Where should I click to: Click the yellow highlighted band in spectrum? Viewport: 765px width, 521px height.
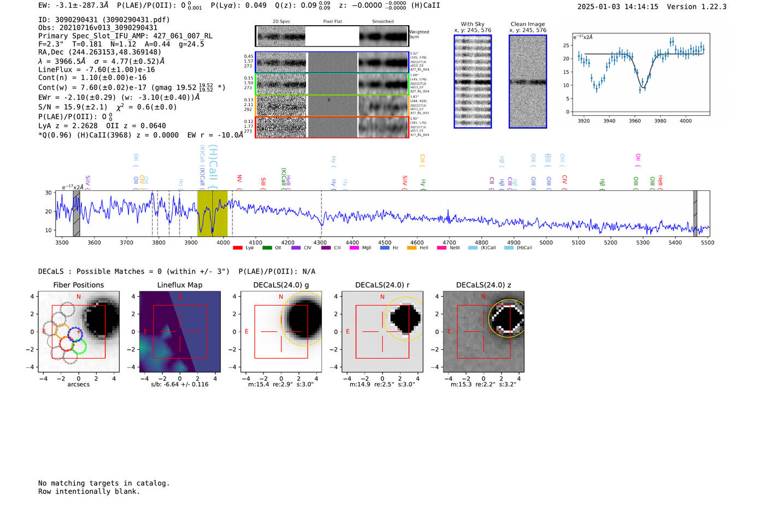coord(213,213)
